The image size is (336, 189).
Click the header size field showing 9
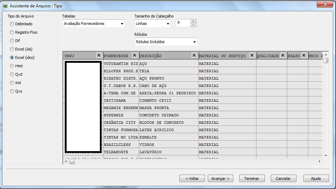[x=183, y=23]
